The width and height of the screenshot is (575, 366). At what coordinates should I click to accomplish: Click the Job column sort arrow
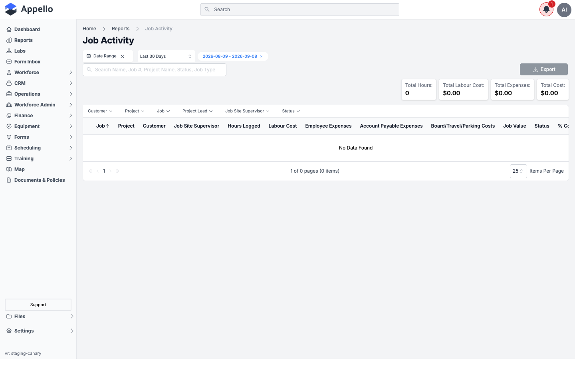tap(107, 126)
